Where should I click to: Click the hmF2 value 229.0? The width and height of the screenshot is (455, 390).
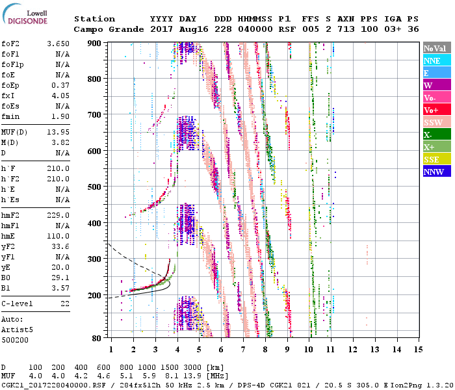tap(58, 216)
